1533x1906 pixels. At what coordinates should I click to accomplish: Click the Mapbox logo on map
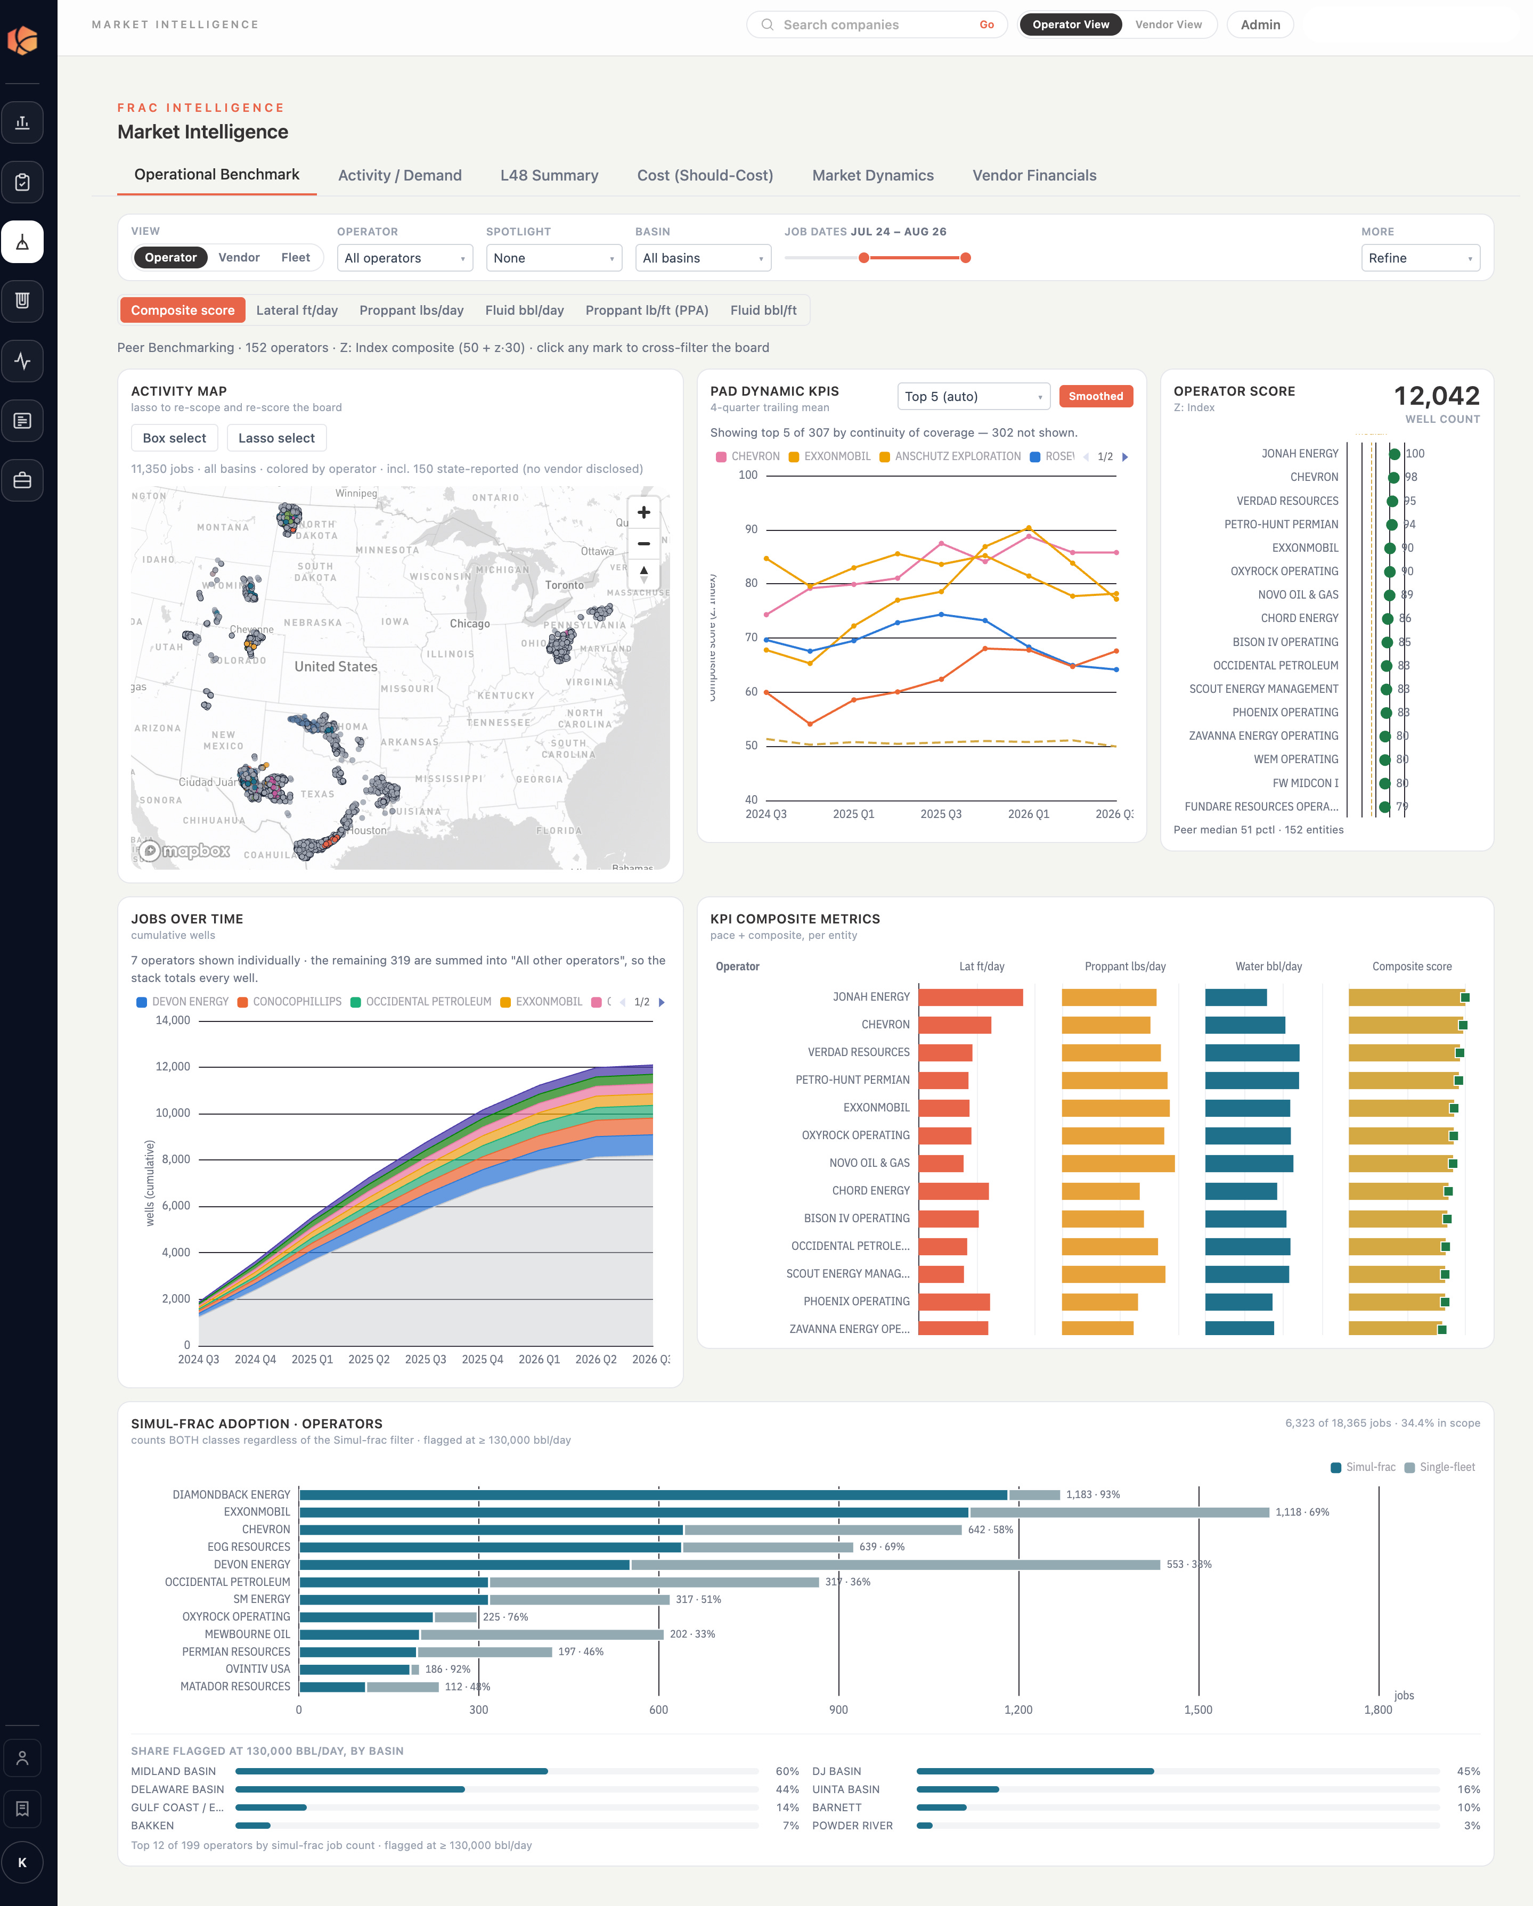point(186,850)
